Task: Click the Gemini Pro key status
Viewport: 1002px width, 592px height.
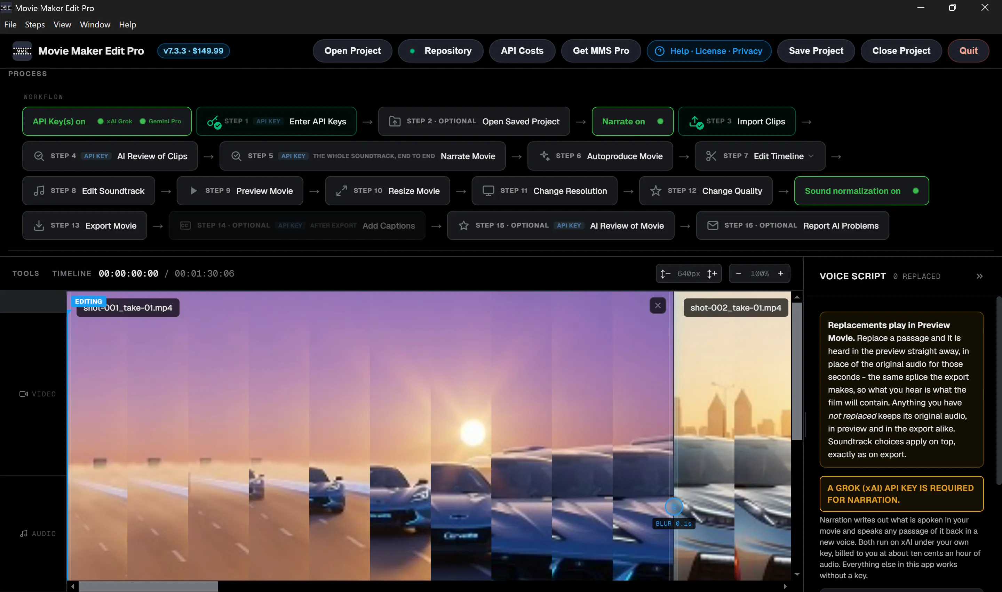Action: point(160,121)
